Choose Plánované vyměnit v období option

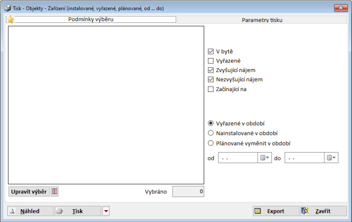pos(211,143)
